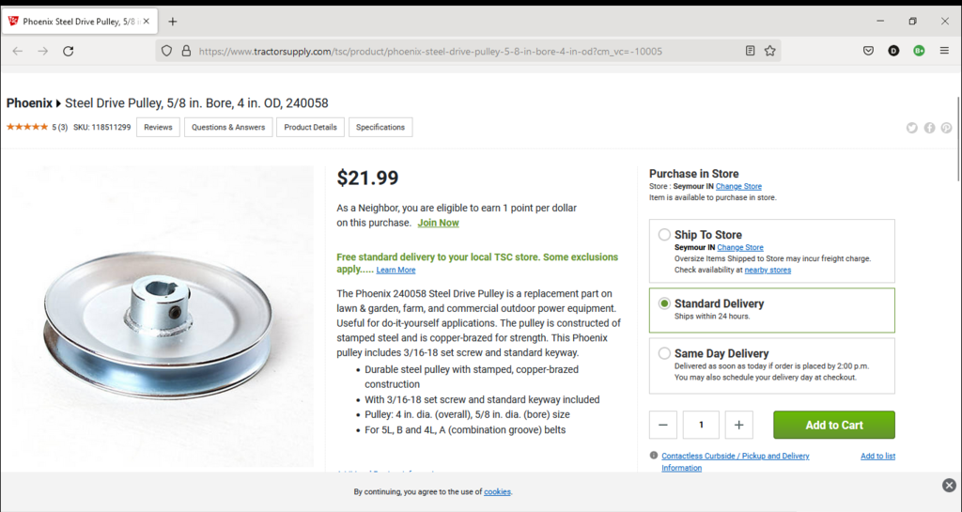Click the quantity input field
962x512 pixels.
(x=701, y=425)
